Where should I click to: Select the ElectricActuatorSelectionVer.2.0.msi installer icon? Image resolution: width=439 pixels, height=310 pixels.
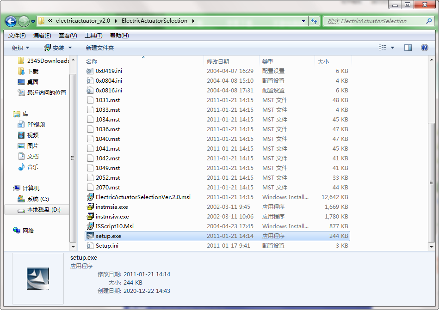(91, 197)
